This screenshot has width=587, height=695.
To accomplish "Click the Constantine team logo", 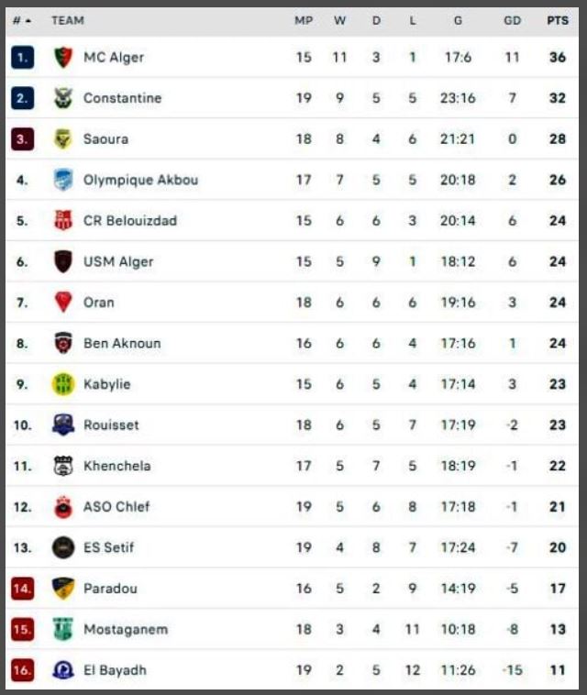I will click(x=62, y=98).
